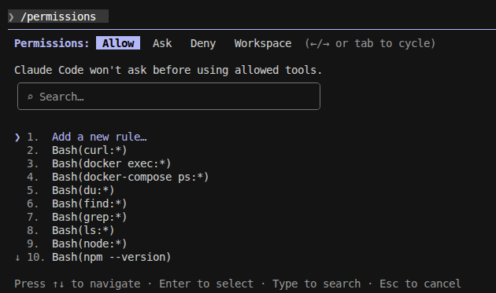This screenshot has width=496, height=293.
Task: Choose the Bash(find:*) rule
Action: pyautogui.click(x=89, y=203)
